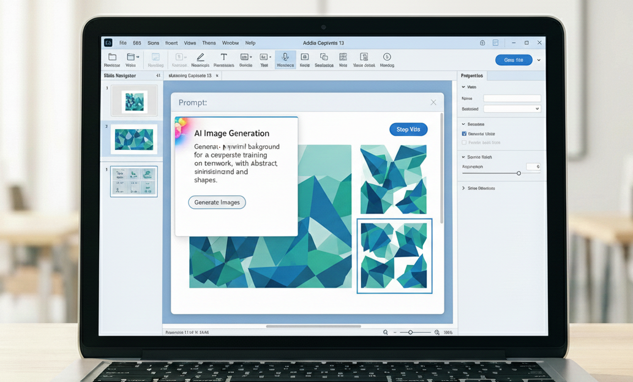
Task: Select the Pencil drawing tool
Action: point(200,58)
